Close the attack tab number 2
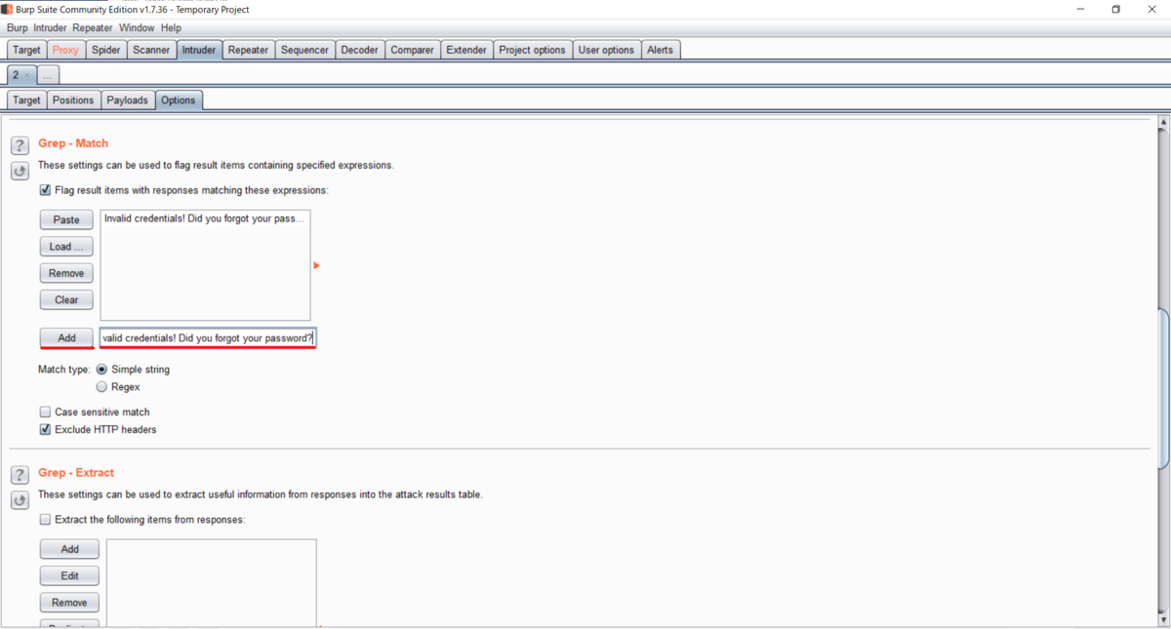 click(27, 75)
